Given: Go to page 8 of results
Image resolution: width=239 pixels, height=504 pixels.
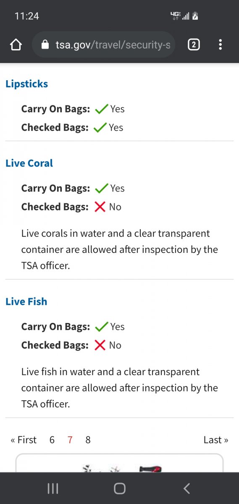Looking at the screenshot, I should tap(88, 440).
